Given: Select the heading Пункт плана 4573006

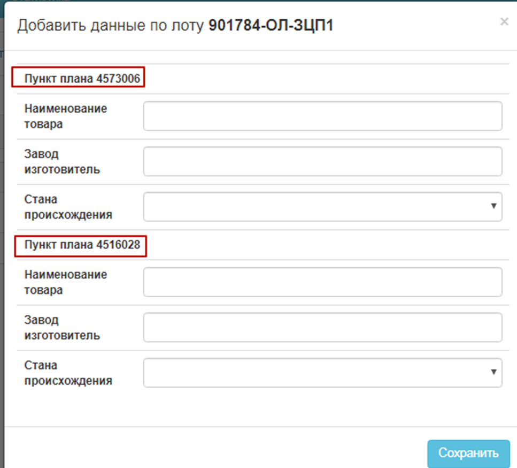Looking at the screenshot, I should pyautogui.click(x=82, y=79).
